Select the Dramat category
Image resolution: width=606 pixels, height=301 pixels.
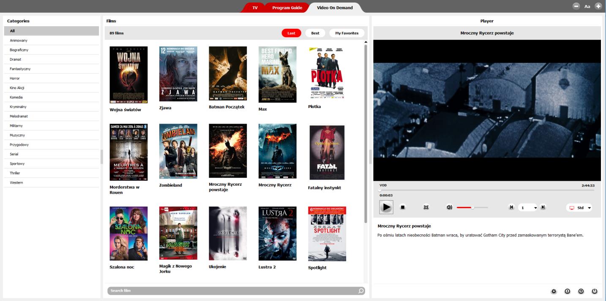[x=52, y=60]
